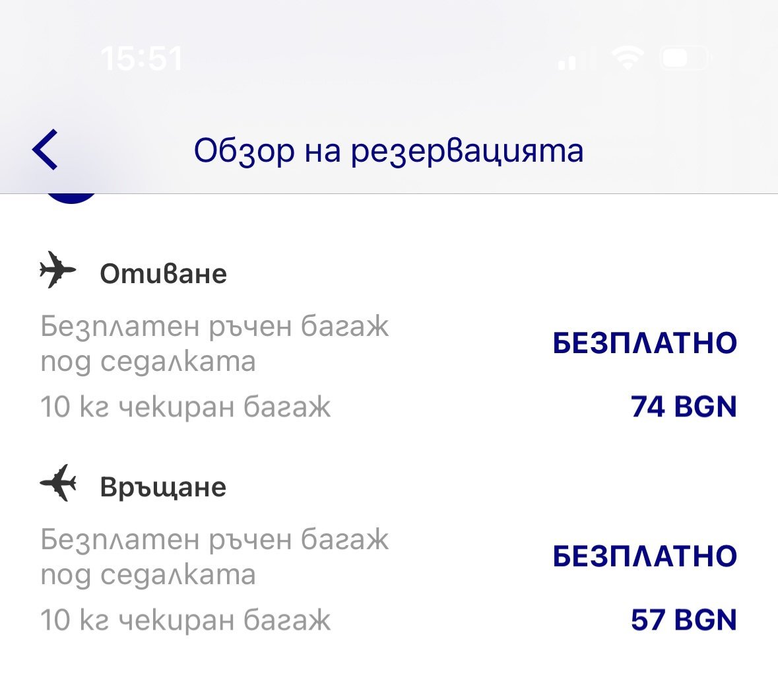This screenshot has height=695, width=778.
Task: Tap the partially hidden blue circle
Action: pos(71,198)
